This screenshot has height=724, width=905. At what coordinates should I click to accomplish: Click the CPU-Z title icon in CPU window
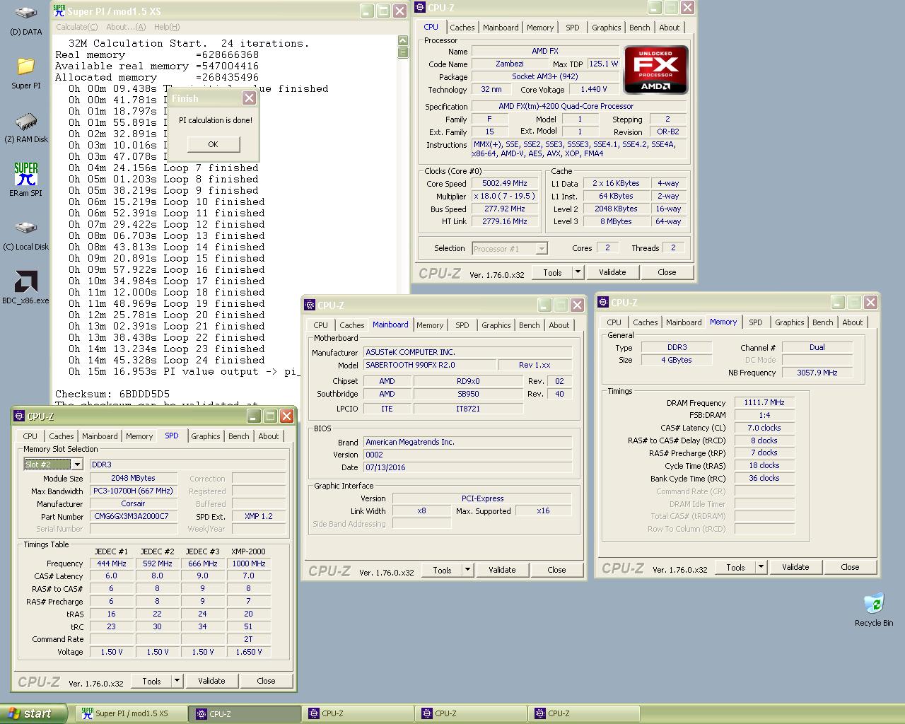pos(420,8)
